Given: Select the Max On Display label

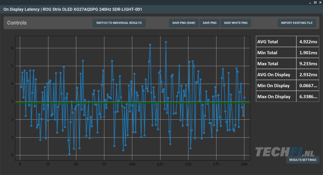Looking at the screenshot, I should coord(276,97).
